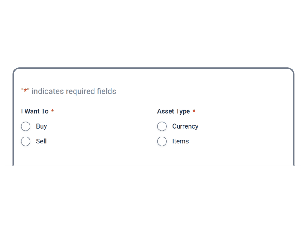This screenshot has width=306, height=229.
Task: Click the red asterisk beside "I Want To"
Action: pos(53,112)
